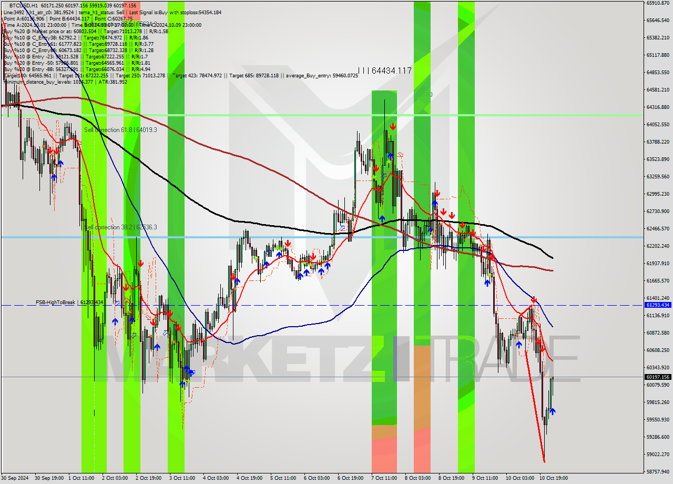
Task: Click the Last Signal is:Buy stoploss text
Action: [x=175, y=12]
